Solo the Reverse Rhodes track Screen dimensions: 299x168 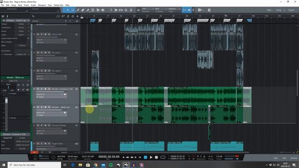(42, 126)
